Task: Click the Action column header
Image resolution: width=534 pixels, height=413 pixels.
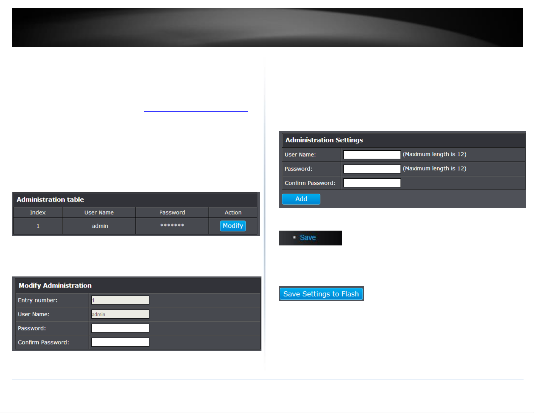Action: pos(233,212)
